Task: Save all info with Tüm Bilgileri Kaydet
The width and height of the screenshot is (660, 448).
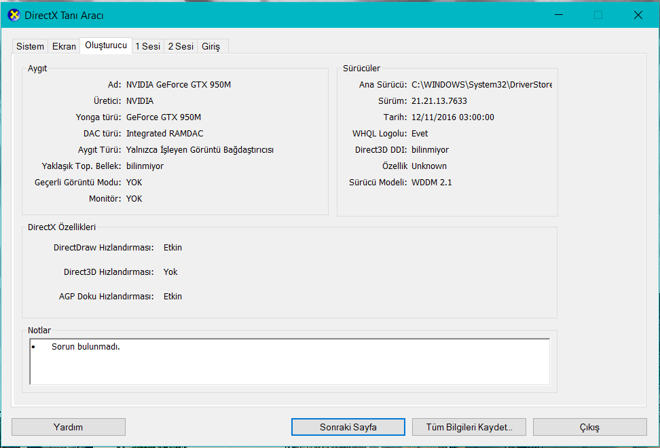Action: (x=469, y=427)
